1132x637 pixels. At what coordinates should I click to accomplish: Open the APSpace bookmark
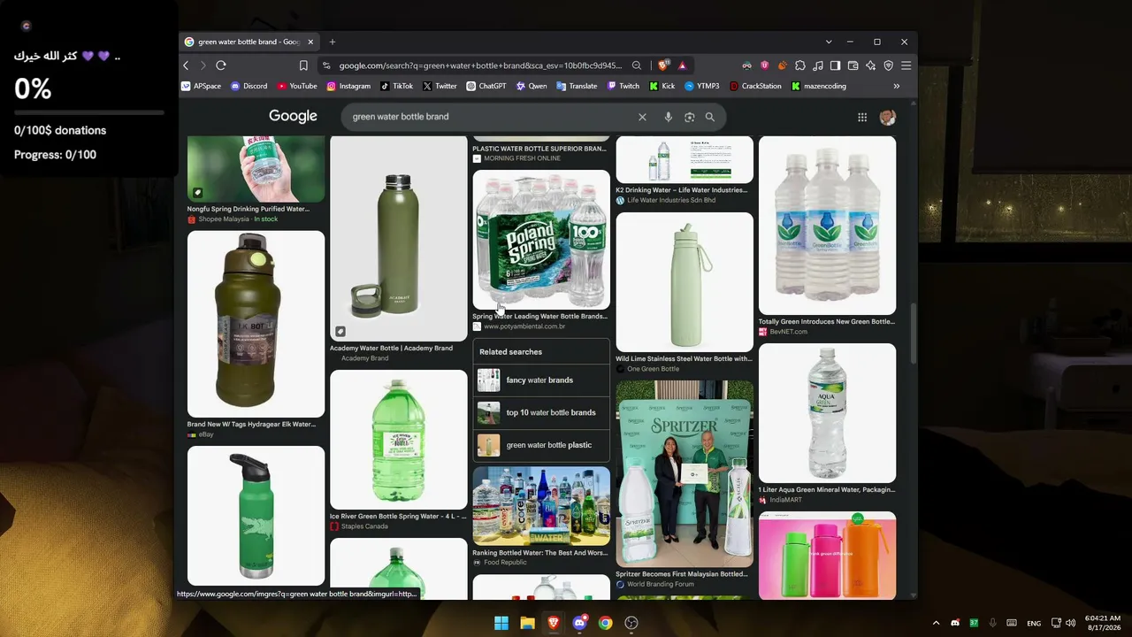[x=202, y=86]
